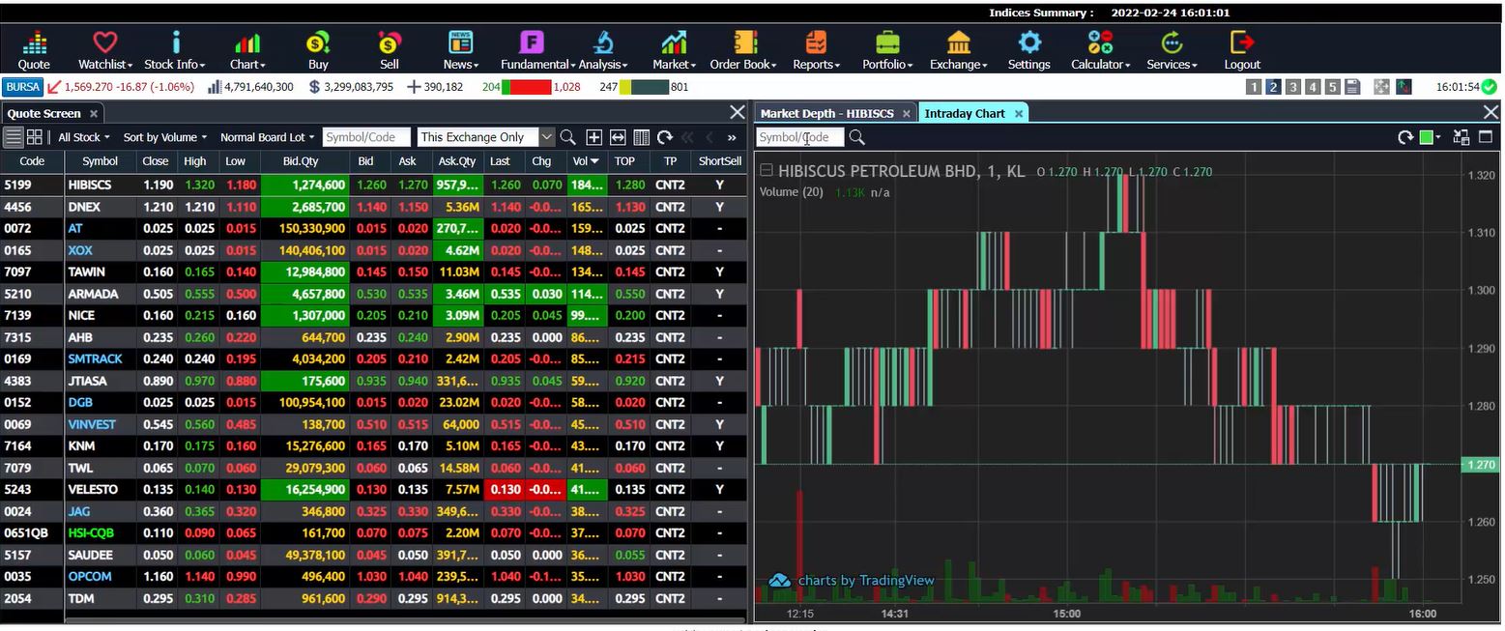Image resolution: width=1505 pixels, height=631 pixels.
Task: Click the green connection status check icon
Action: pos(1490,87)
